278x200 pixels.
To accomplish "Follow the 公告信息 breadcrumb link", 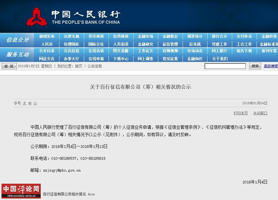I will click(95, 66).
